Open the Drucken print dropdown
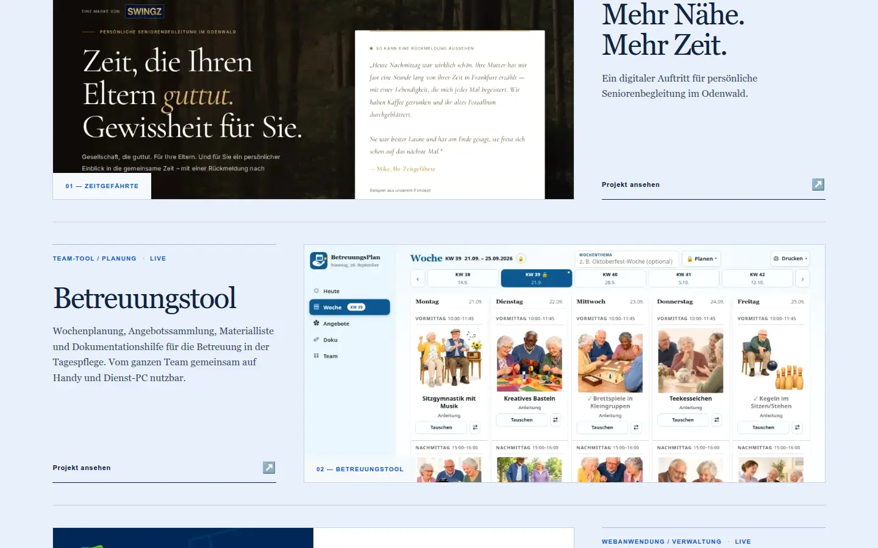 tap(790, 259)
